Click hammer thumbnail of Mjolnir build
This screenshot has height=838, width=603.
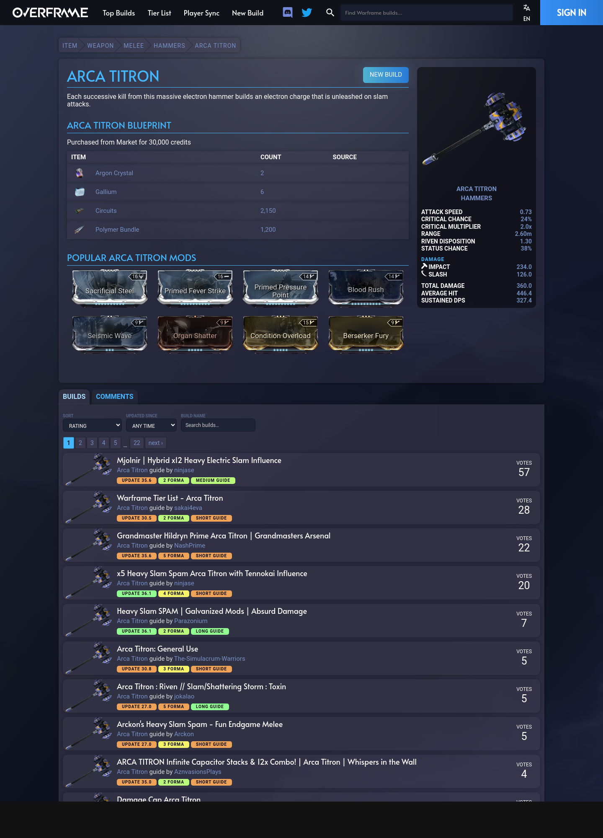point(88,470)
